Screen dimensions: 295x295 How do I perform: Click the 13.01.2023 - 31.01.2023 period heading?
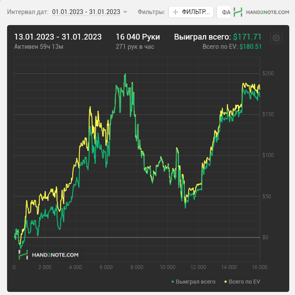58,37
